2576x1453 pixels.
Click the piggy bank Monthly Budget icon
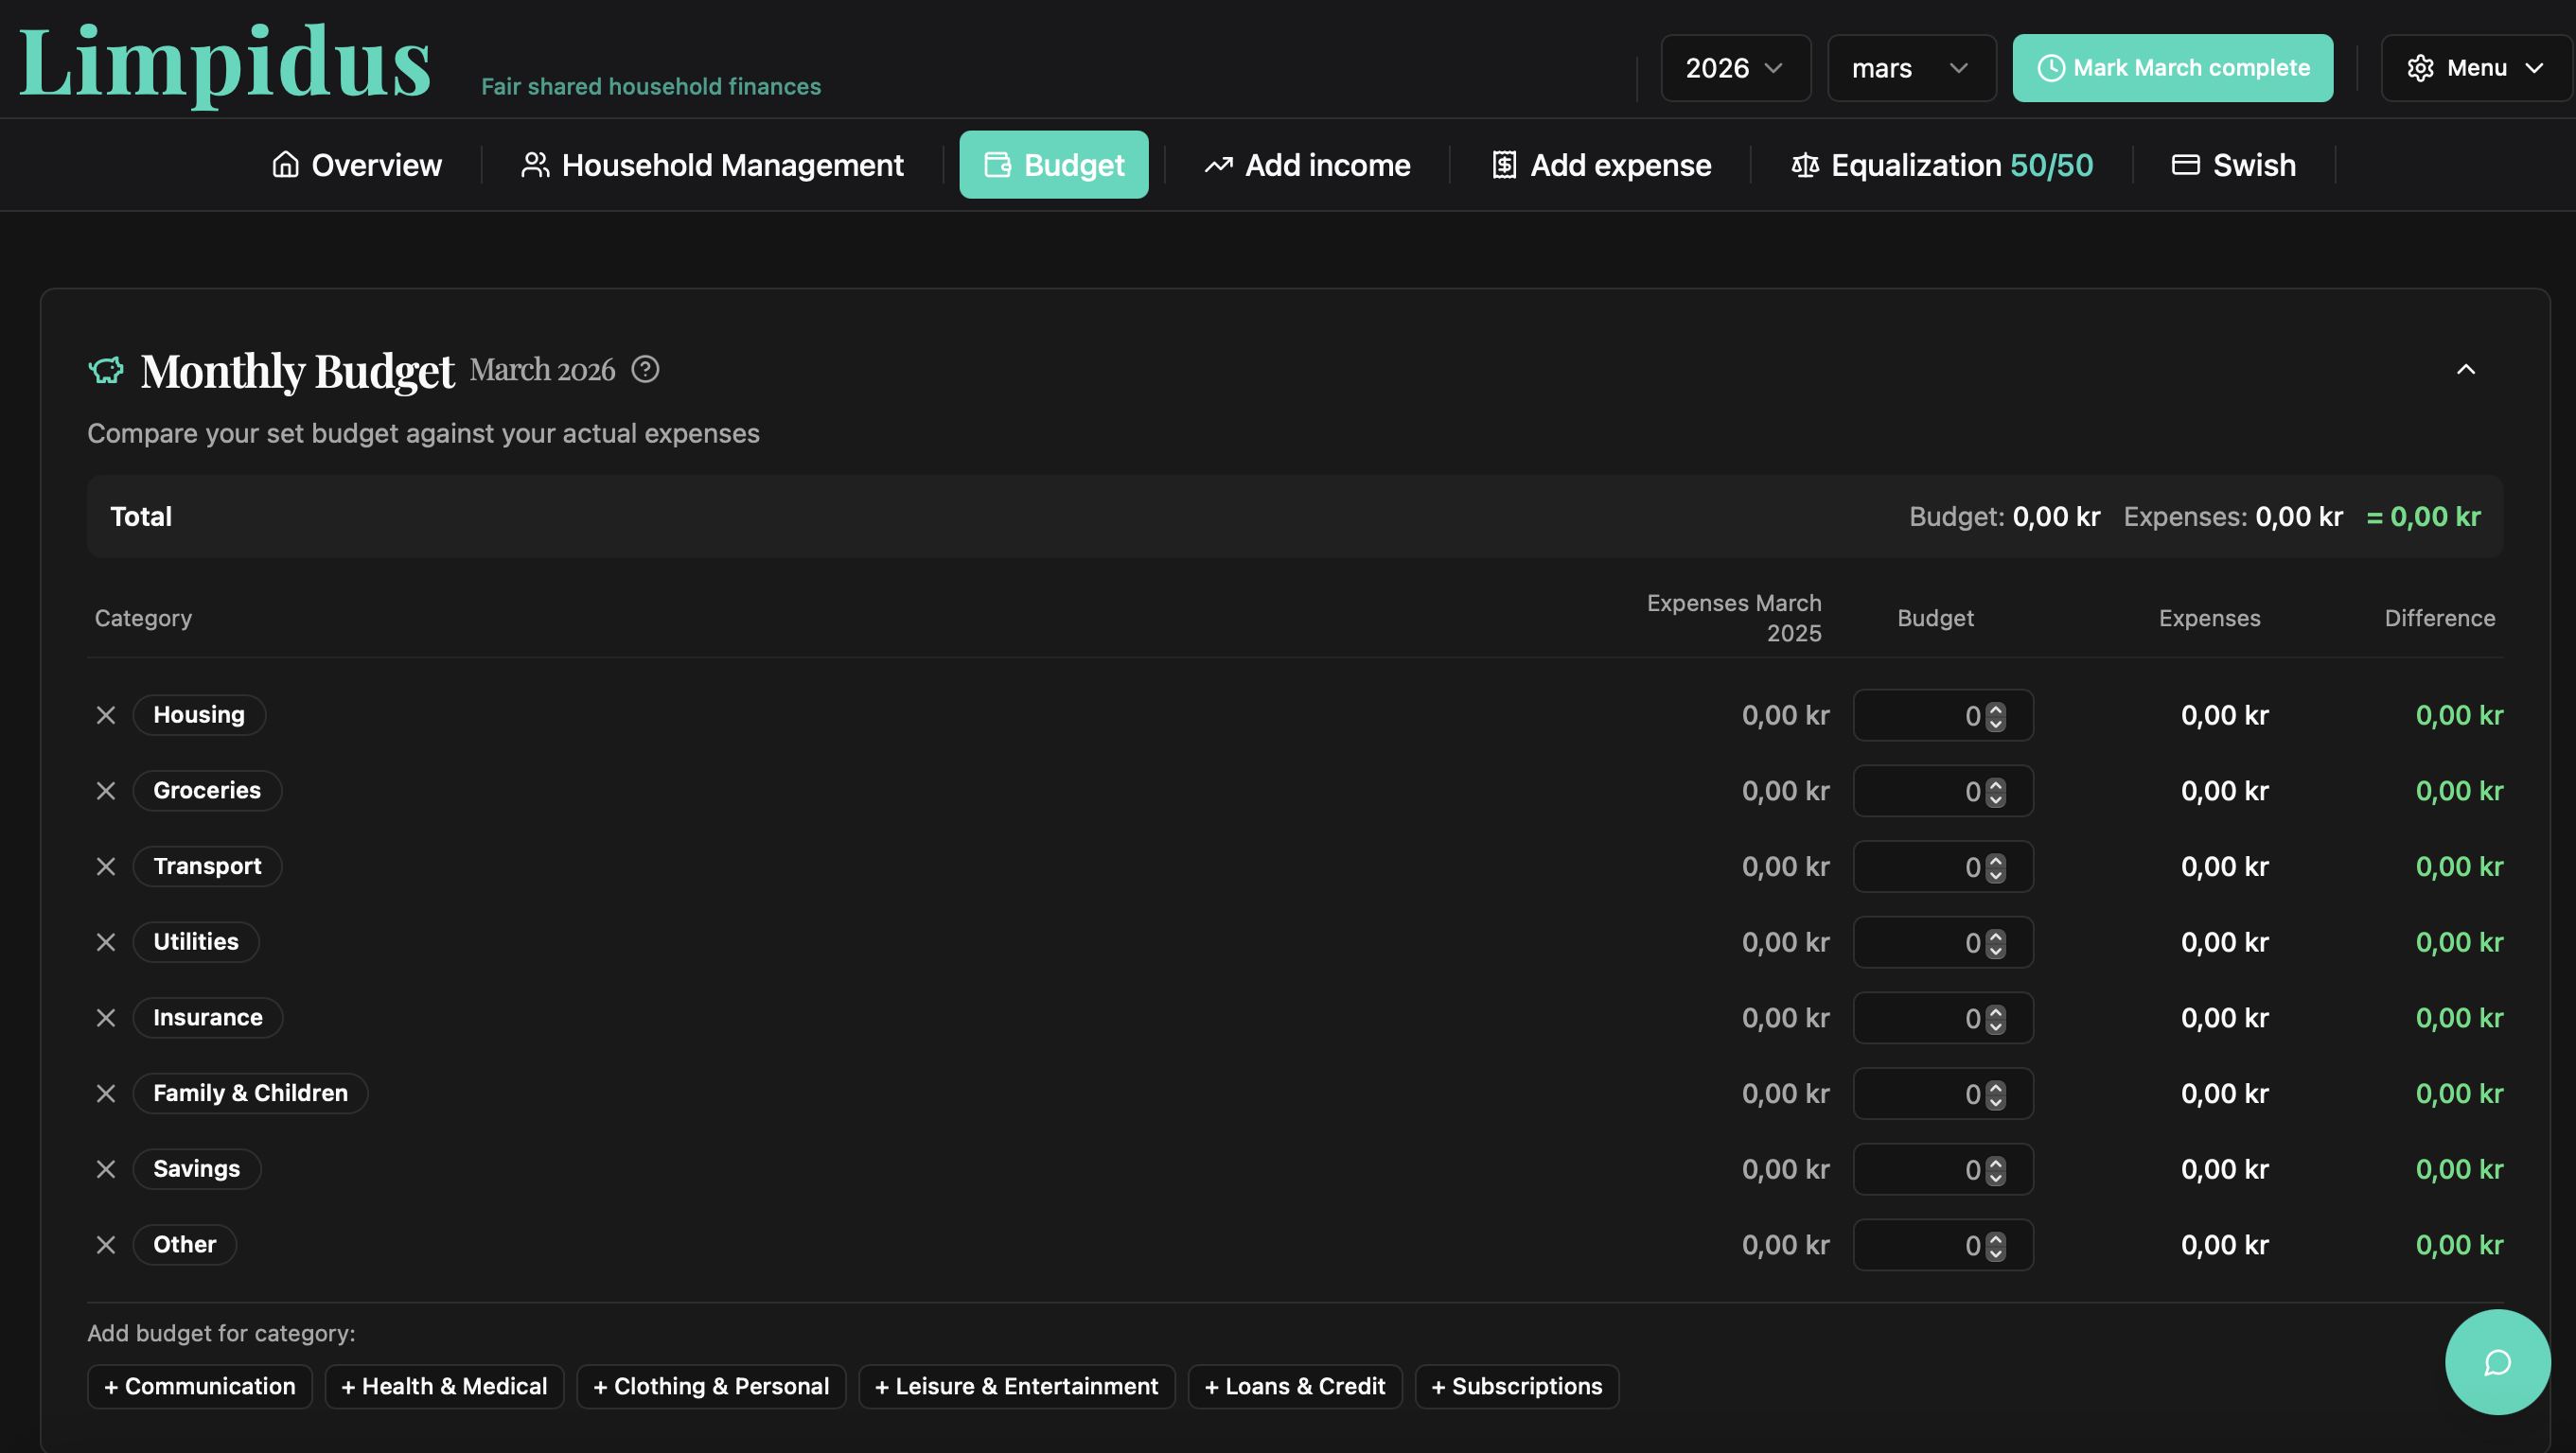(106, 371)
